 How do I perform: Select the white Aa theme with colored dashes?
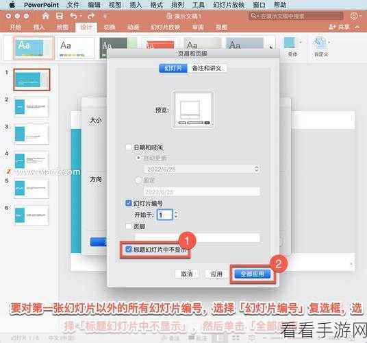coord(75,48)
